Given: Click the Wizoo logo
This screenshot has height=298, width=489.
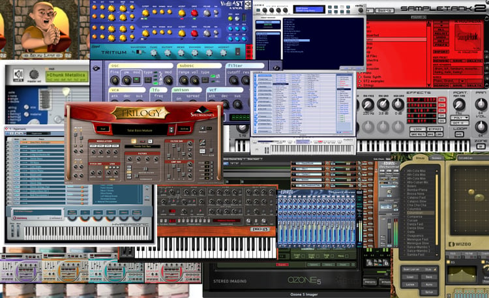Looking at the screenshot, I should (x=460, y=244).
